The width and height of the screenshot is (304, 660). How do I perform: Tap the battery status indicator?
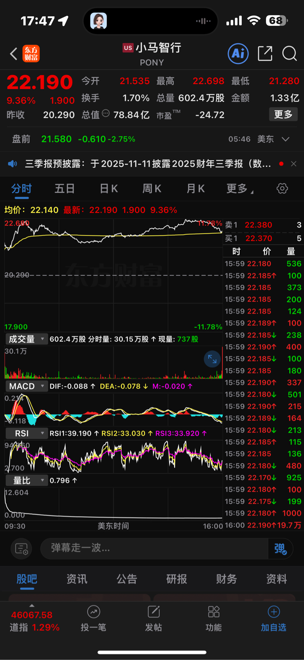point(277,21)
